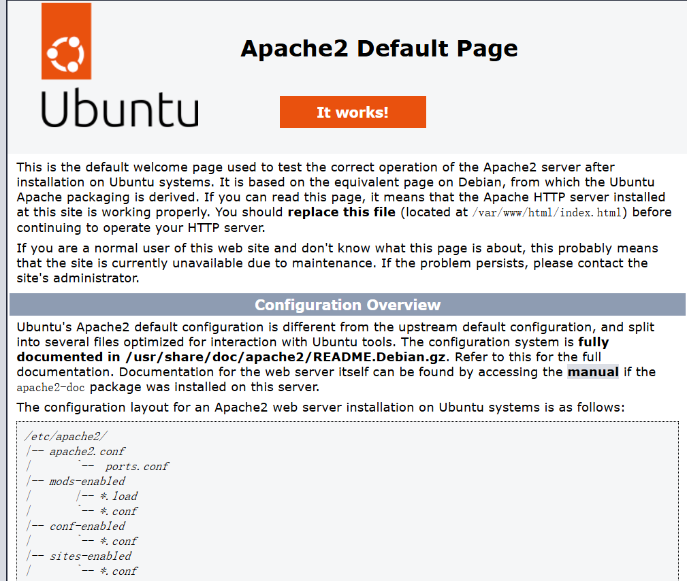Click sites-enabled in the config tree
The width and height of the screenshot is (687, 581).
pos(90,557)
